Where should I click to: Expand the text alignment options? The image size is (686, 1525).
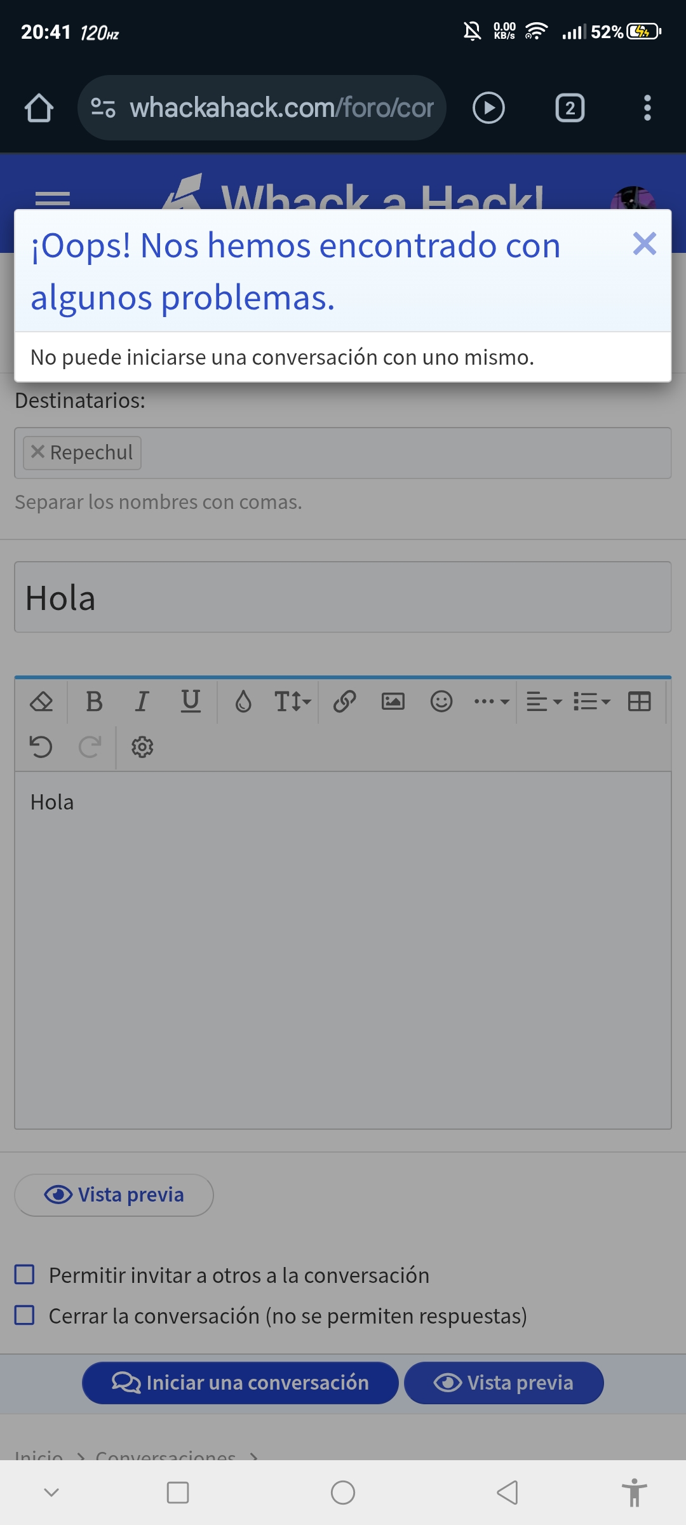click(544, 702)
